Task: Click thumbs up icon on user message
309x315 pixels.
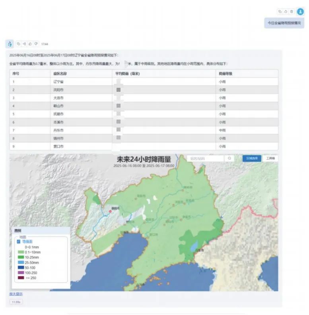Action: point(286,12)
